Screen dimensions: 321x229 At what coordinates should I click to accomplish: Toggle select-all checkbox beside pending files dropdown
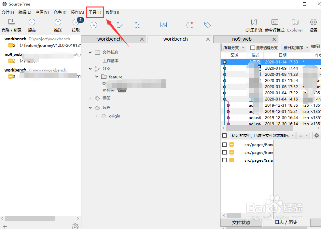[x=224, y=136]
